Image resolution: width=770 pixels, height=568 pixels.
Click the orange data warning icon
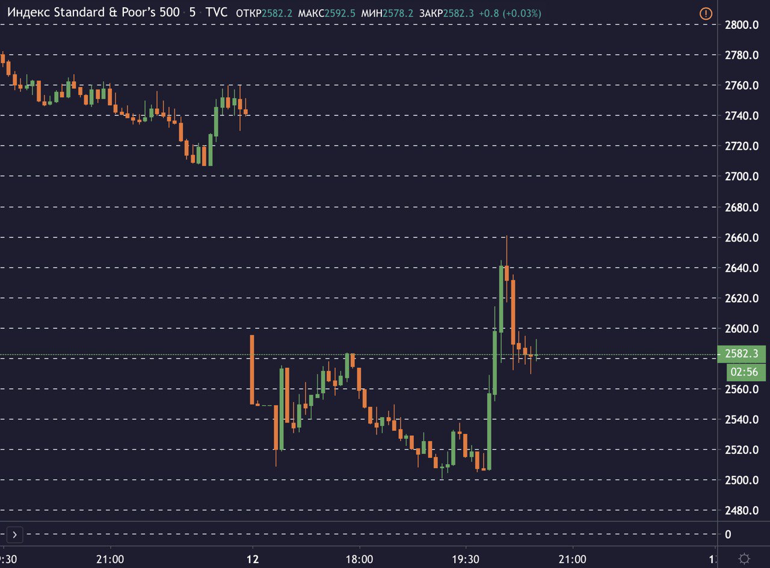(706, 13)
